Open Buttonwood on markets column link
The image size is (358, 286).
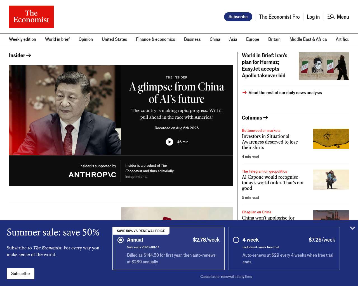point(261,130)
